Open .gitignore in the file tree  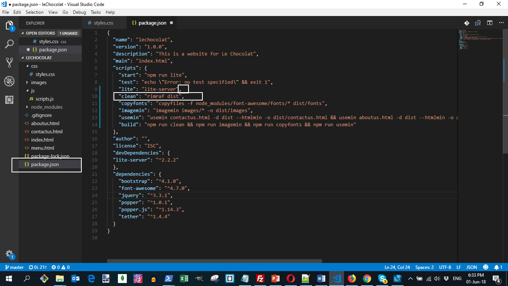click(x=50, y=115)
